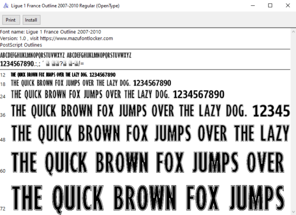The image size is (296, 215).
Task: Click the 48 point quick brown fox sample
Action: [x=150, y=133]
